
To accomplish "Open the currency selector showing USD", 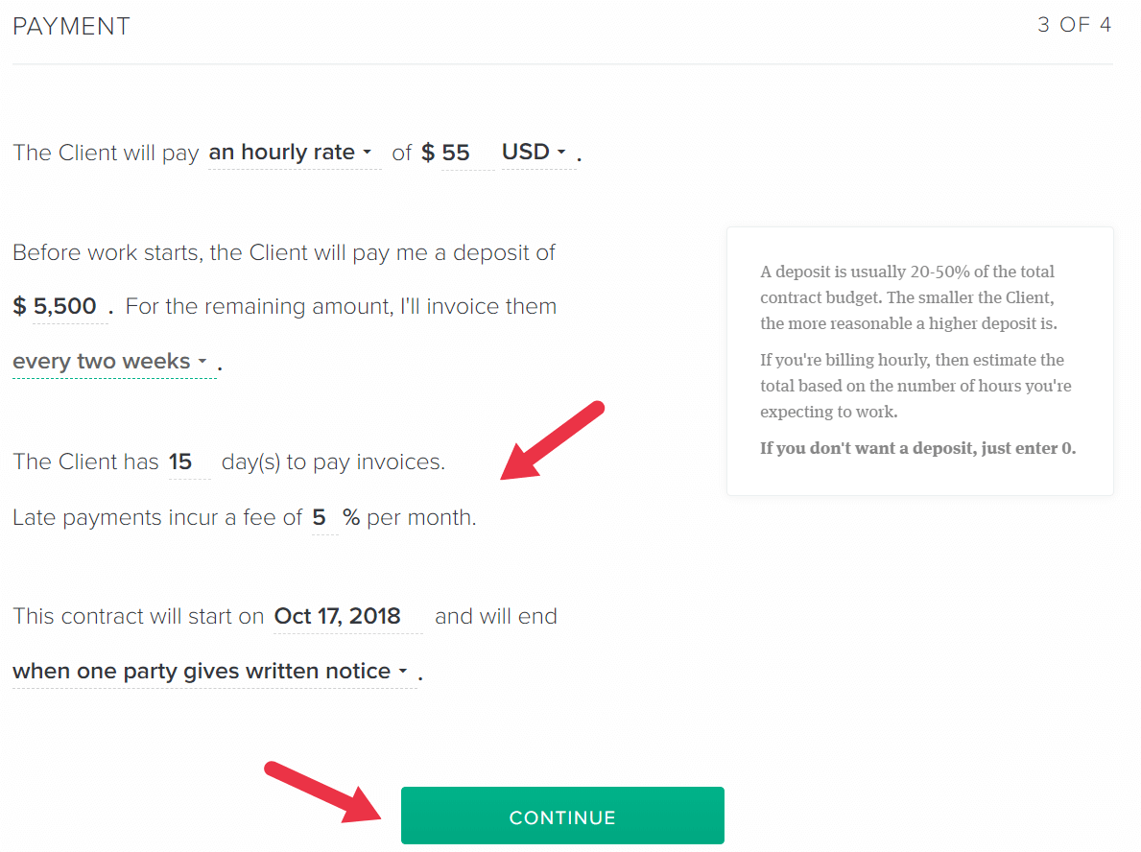I will (535, 152).
